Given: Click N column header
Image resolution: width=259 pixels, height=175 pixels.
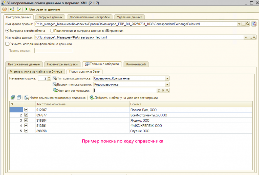Looking at the screenshot, I should [x=16, y=104].
